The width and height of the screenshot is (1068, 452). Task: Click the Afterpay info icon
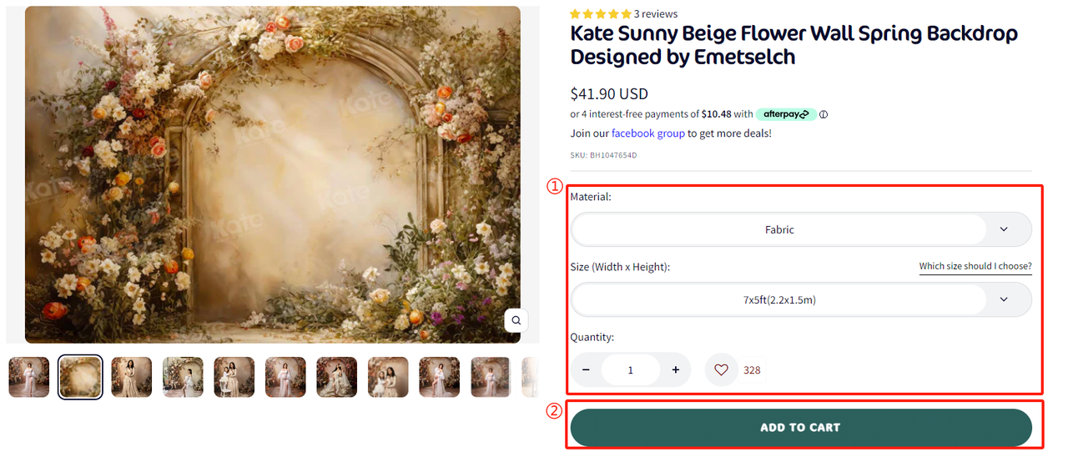coord(824,114)
